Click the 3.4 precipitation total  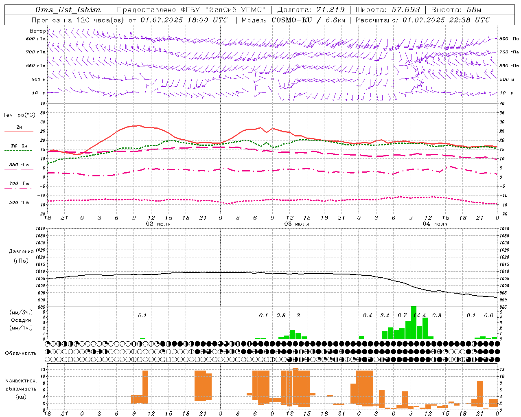click(x=385, y=316)
